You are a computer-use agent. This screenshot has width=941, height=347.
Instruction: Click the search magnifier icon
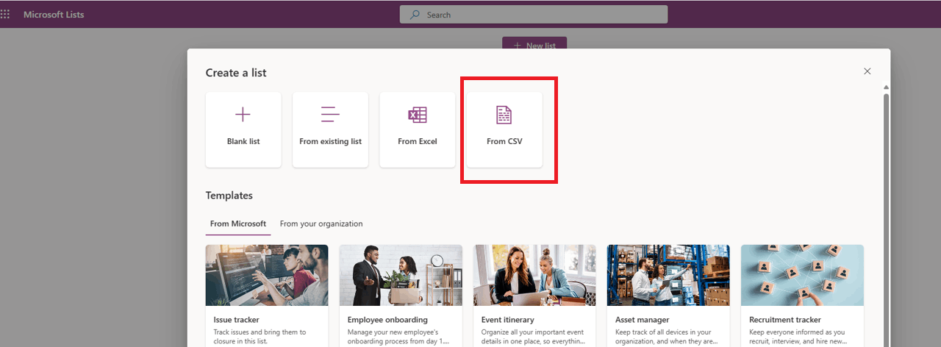click(x=415, y=15)
